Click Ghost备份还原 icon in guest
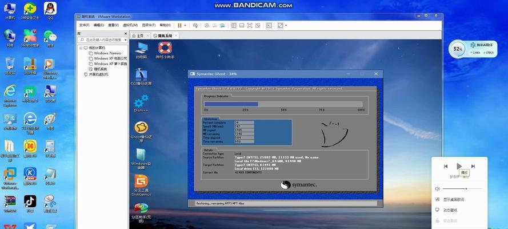Image resolution: width=508 pixels, height=229 pixels. tap(141, 132)
